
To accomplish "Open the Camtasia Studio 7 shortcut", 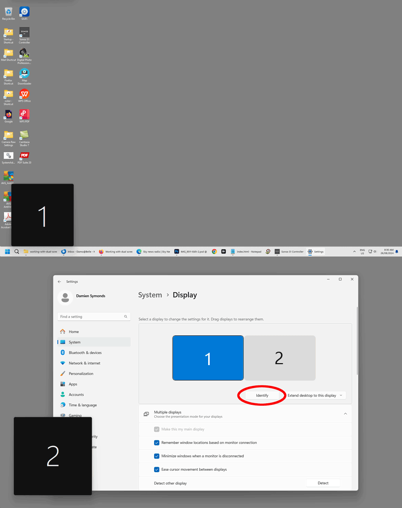I will 24,136.
